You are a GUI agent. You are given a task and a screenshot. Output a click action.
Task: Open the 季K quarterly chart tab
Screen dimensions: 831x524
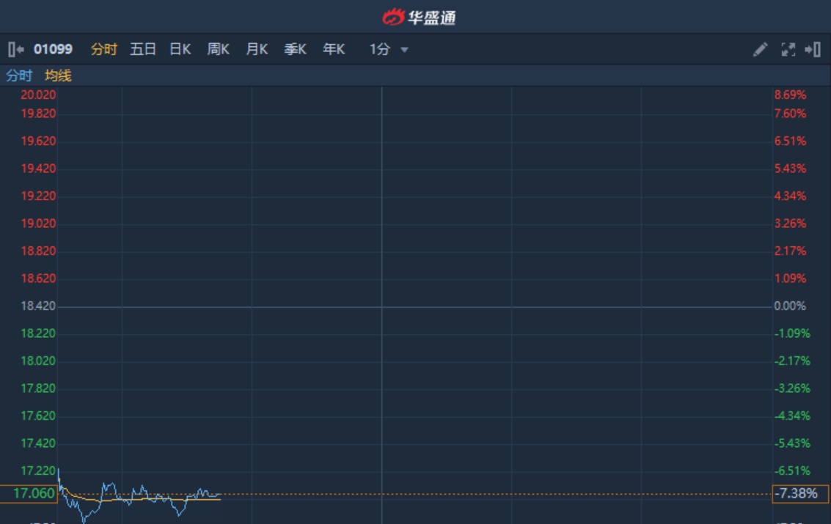coord(295,49)
